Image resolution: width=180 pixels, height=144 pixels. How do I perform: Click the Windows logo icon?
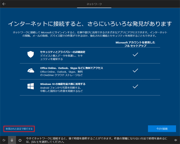point(31,86)
